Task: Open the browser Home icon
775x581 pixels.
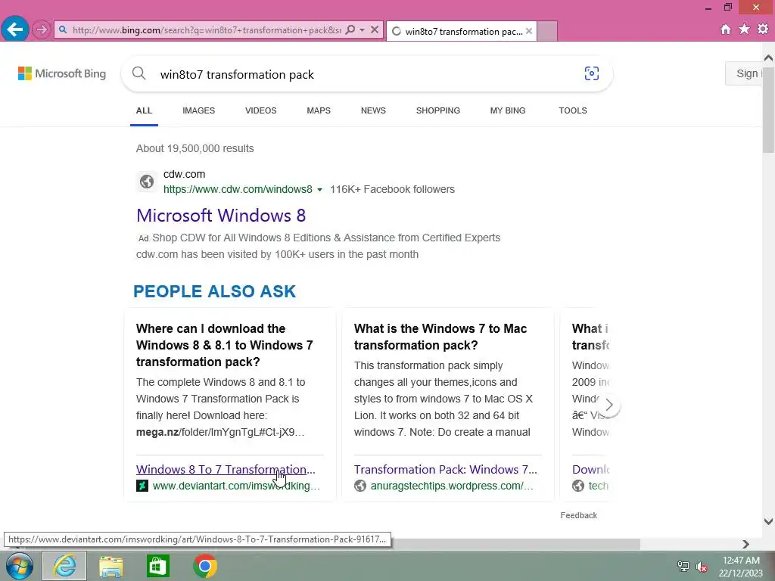Action: click(726, 30)
